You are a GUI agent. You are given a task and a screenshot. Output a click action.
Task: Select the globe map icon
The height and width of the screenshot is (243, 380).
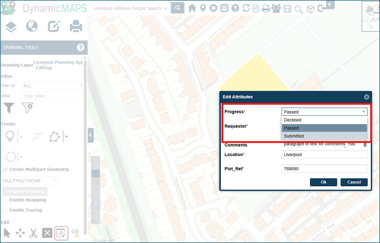tap(32, 26)
